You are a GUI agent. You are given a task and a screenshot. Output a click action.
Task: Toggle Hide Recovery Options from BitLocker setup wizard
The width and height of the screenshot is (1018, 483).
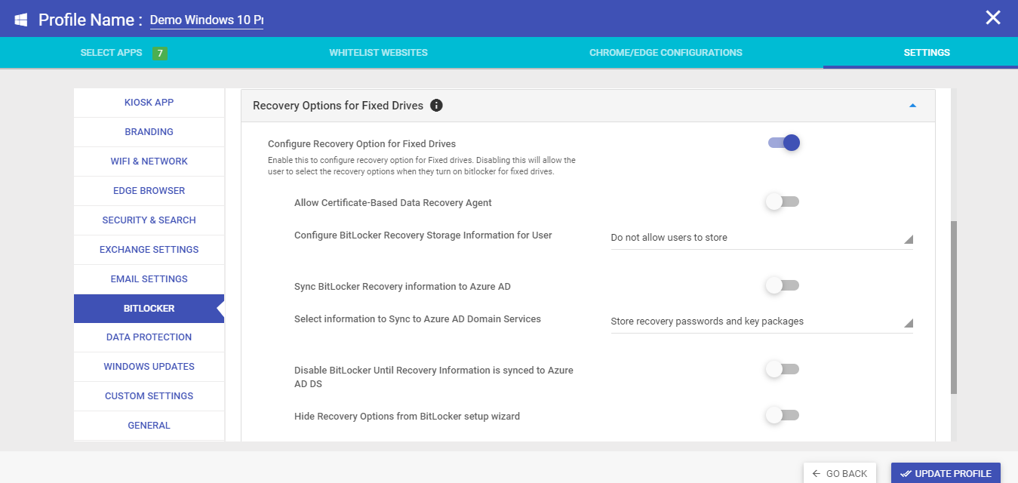782,415
